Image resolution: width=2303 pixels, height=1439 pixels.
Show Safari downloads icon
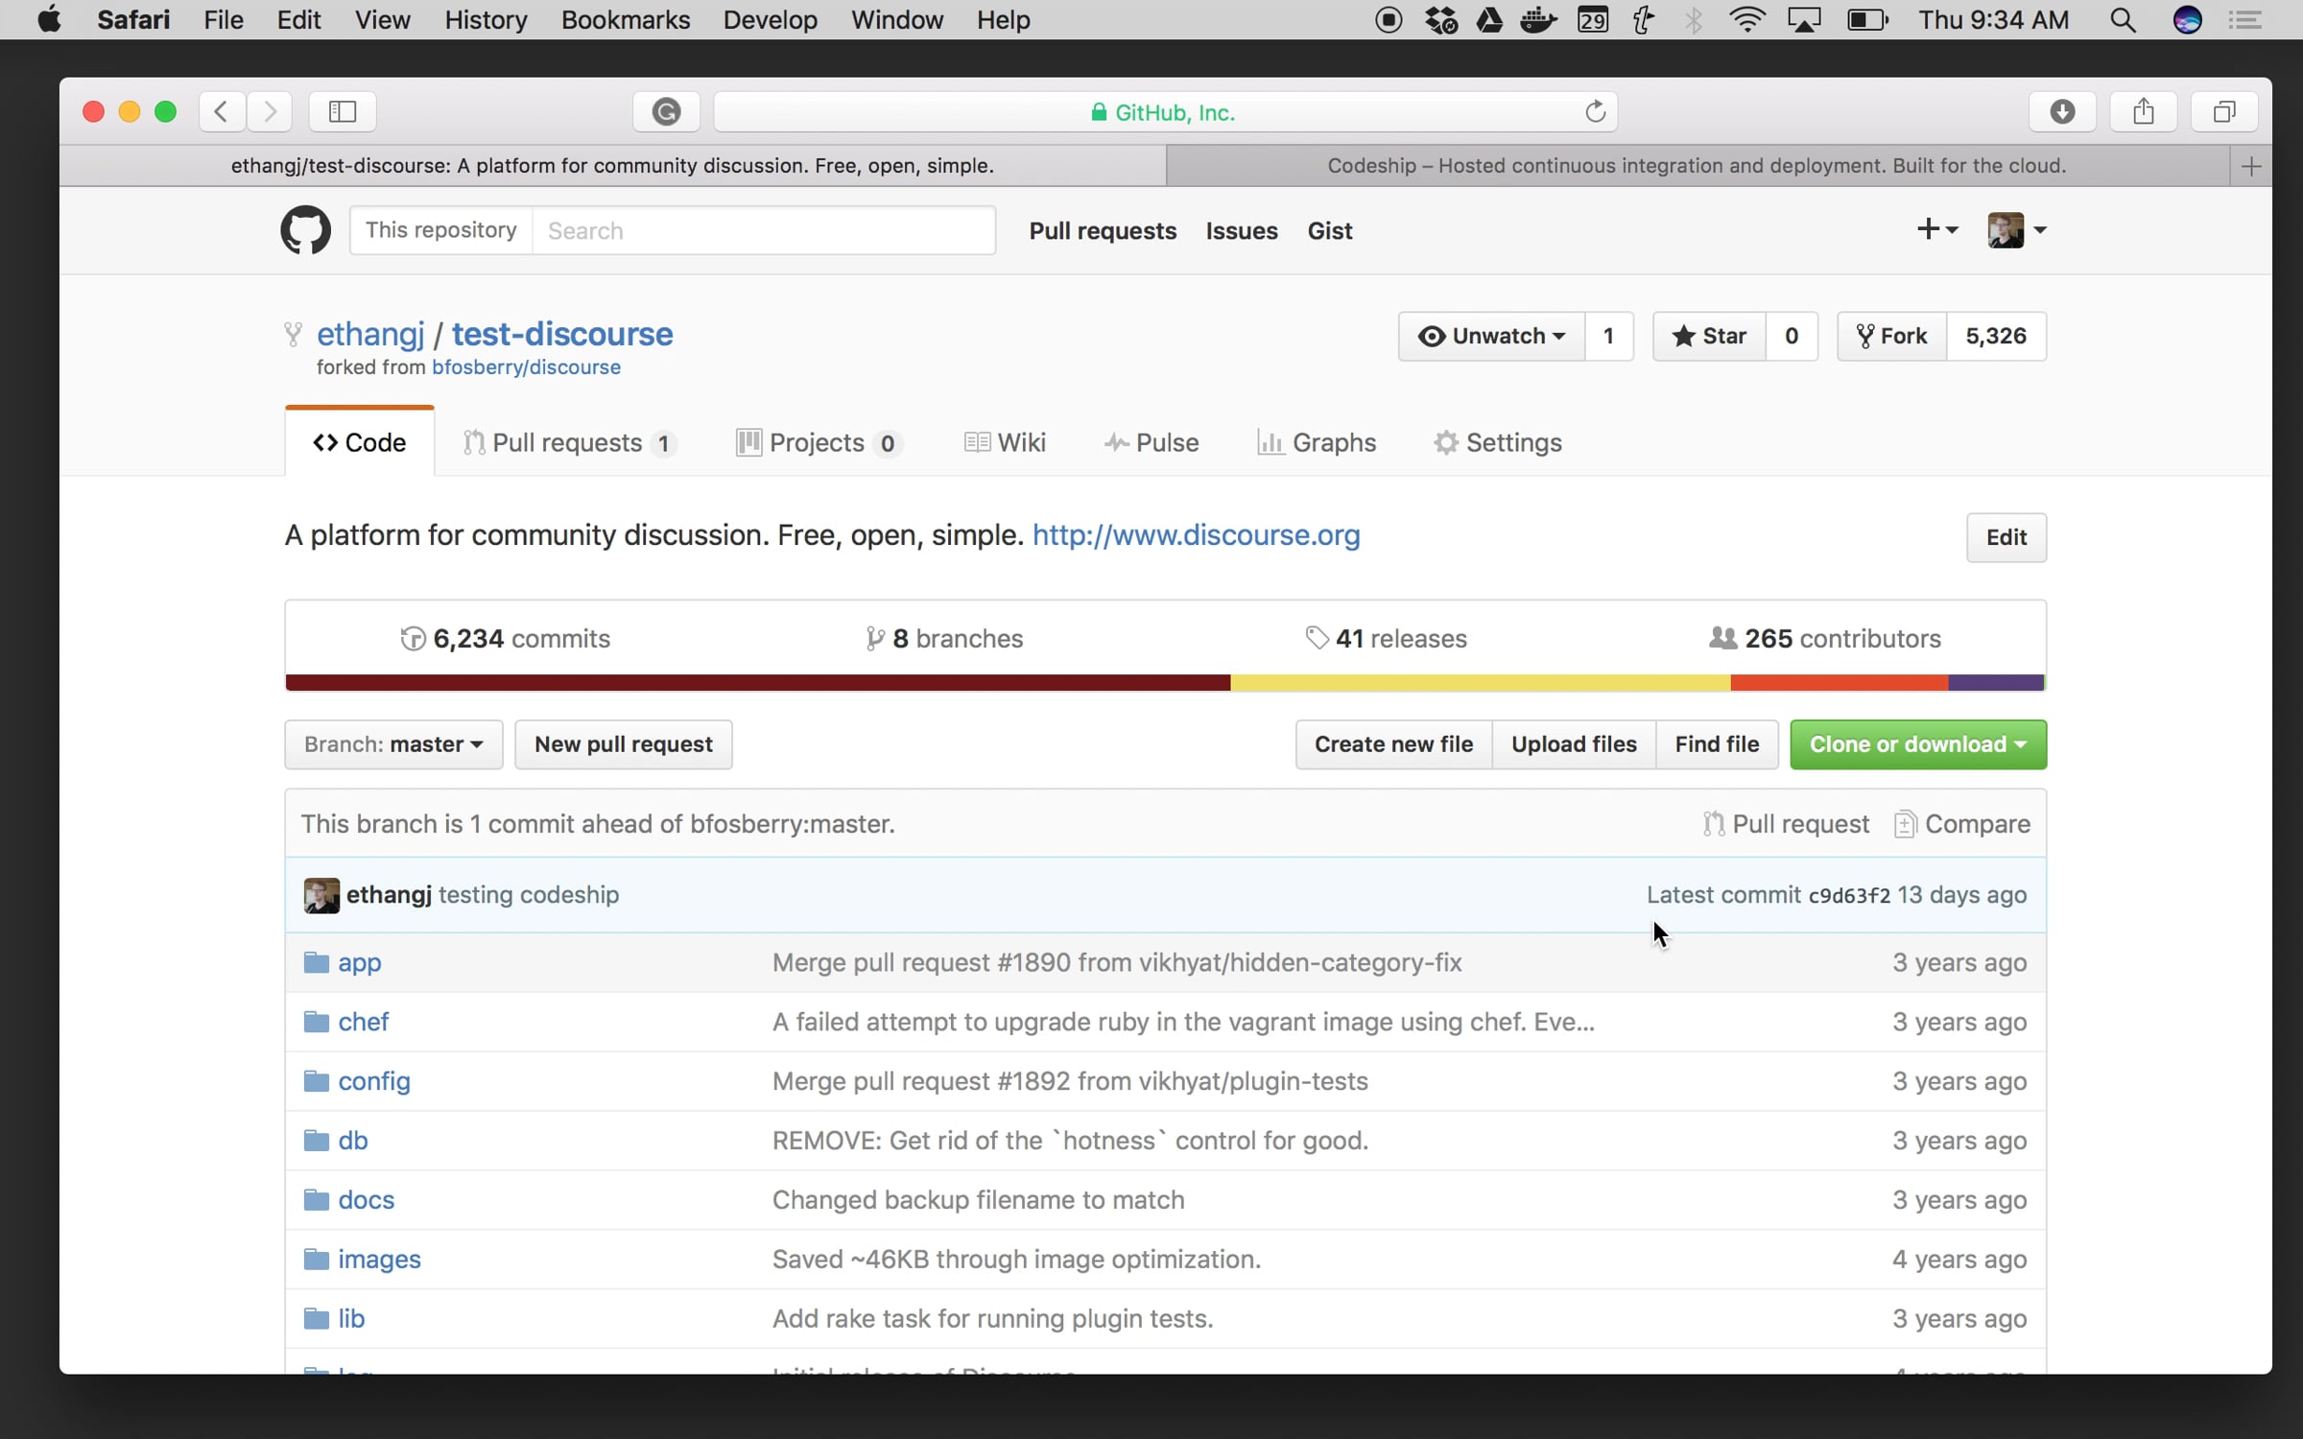pos(2062,112)
